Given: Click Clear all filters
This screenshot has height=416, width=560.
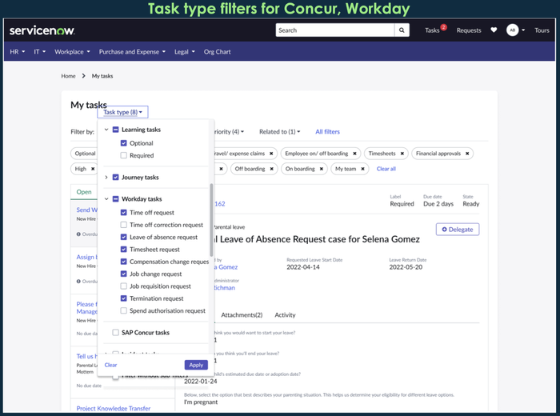Looking at the screenshot, I should tap(386, 169).
